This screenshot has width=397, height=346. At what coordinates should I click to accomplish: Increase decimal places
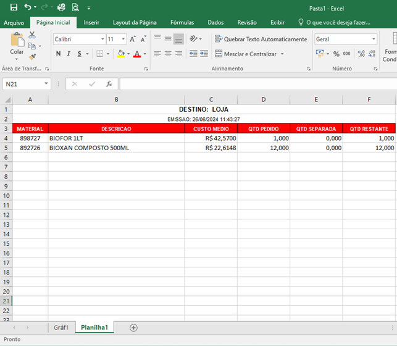pyautogui.click(x=361, y=54)
